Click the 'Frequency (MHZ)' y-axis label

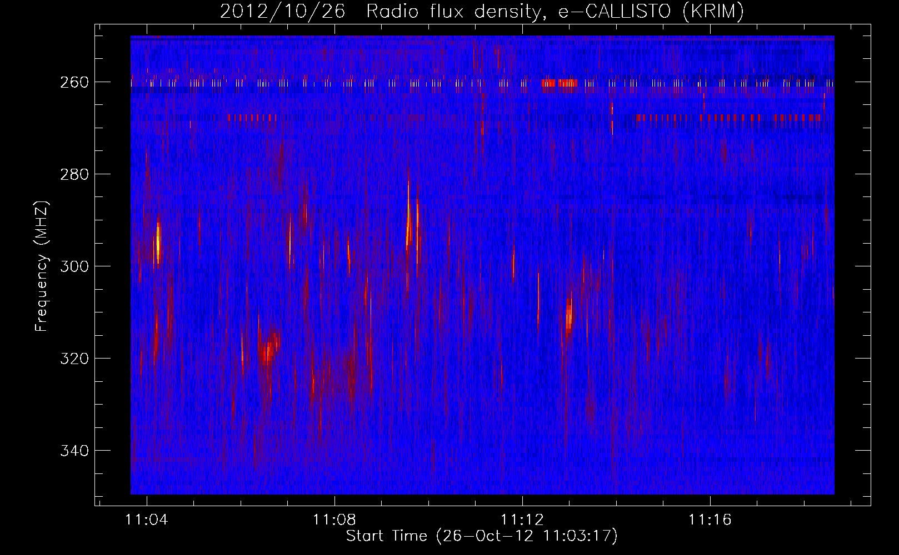tap(42, 266)
